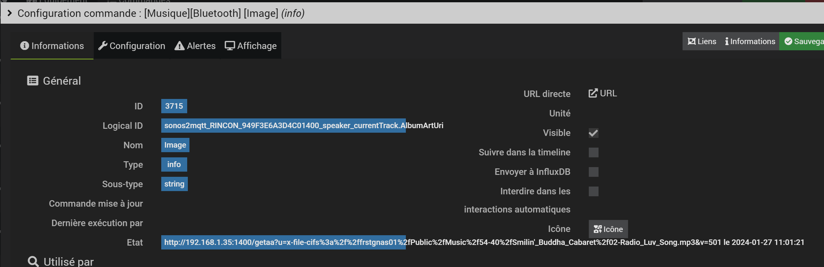Click the string sous-type badge
Screen dimensions: 824x267
174,184
